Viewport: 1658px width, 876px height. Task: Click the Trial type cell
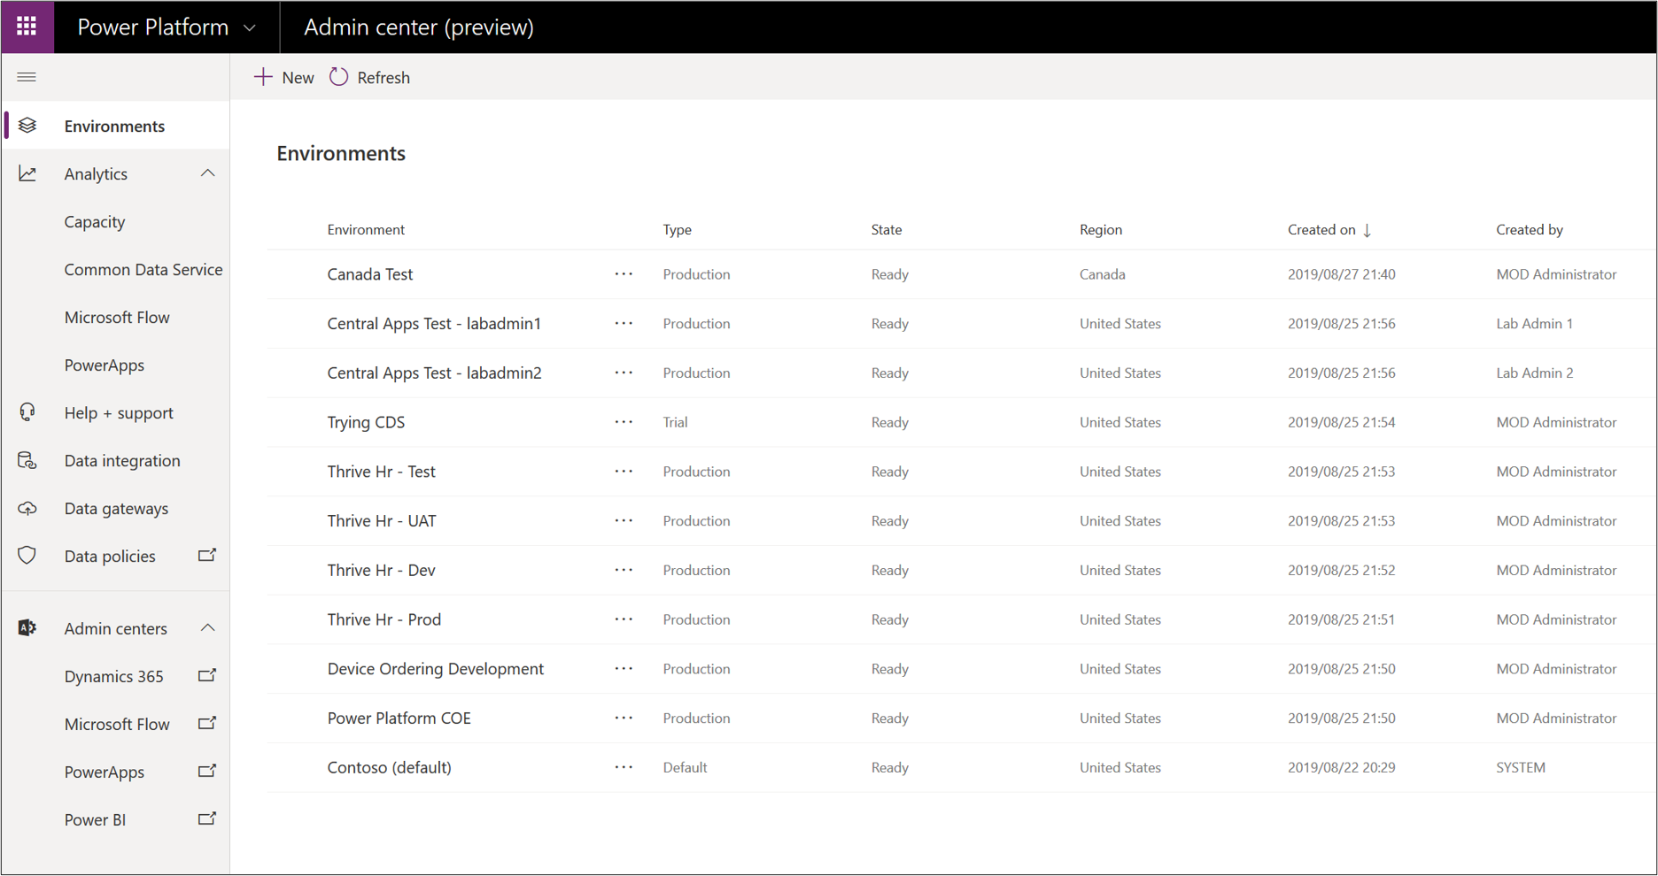(675, 422)
